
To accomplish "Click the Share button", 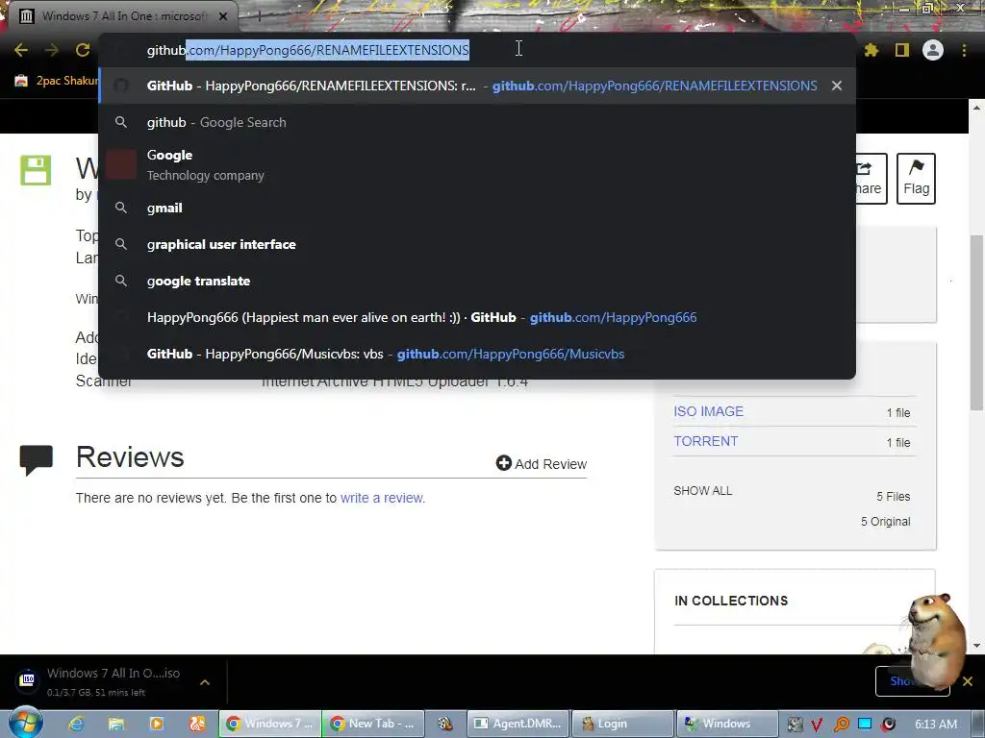I will tap(871, 178).
